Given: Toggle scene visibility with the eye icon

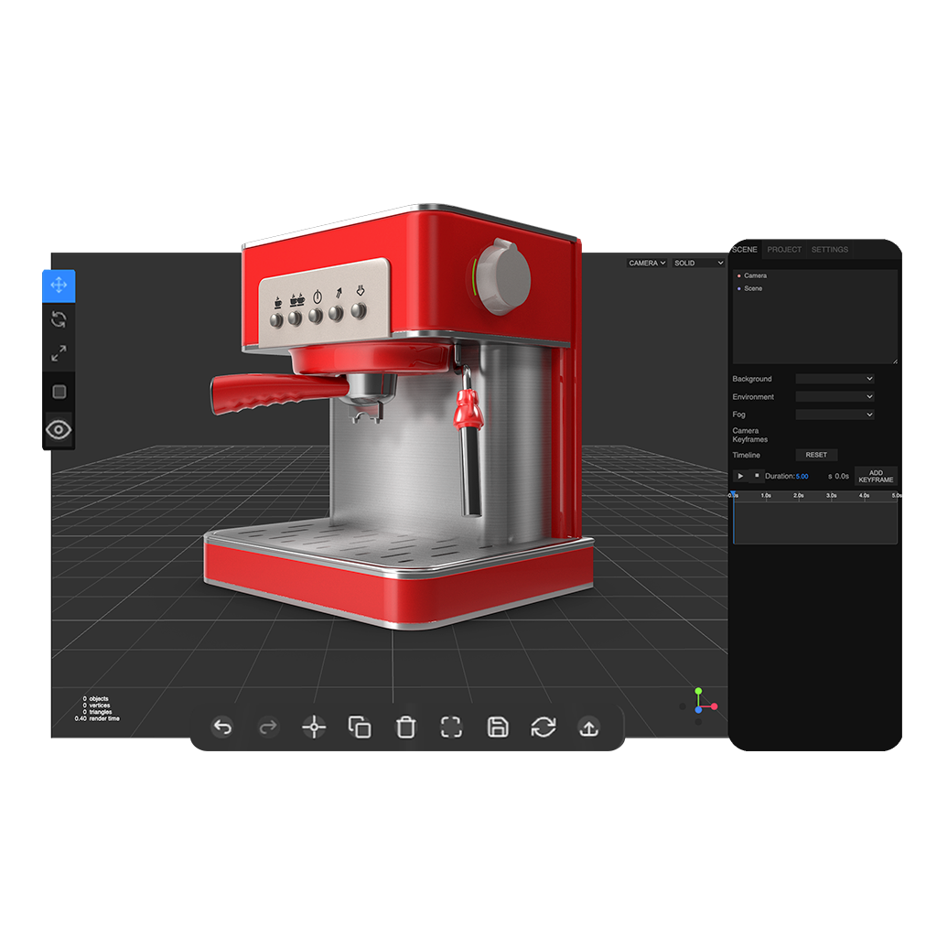Looking at the screenshot, I should tap(58, 428).
